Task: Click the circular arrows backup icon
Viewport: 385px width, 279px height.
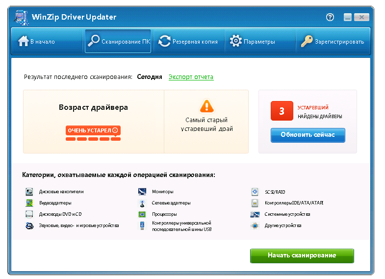Action: click(x=164, y=41)
